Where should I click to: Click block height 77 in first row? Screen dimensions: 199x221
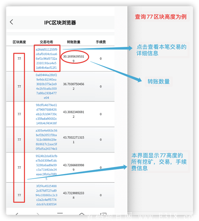pos(19,58)
